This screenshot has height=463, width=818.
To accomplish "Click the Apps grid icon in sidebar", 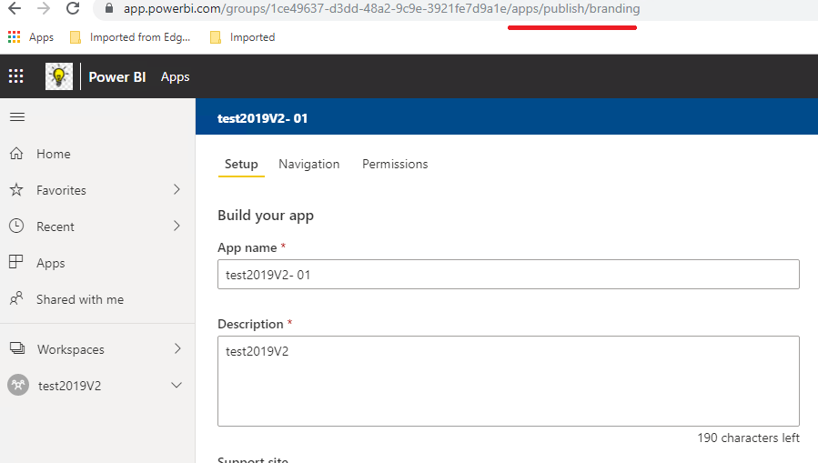I will point(16,262).
